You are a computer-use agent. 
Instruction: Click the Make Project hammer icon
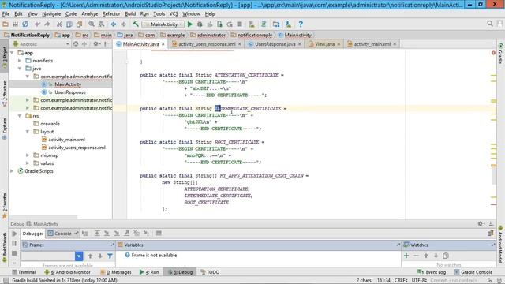(x=135, y=24)
